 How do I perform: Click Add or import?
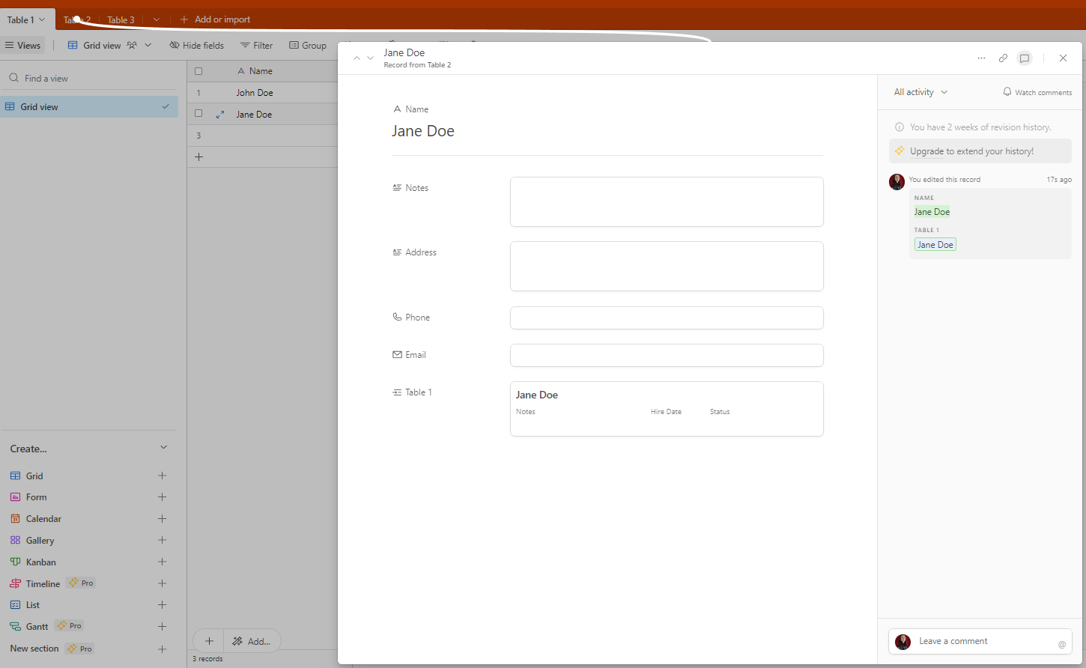(x=215, y=19)
